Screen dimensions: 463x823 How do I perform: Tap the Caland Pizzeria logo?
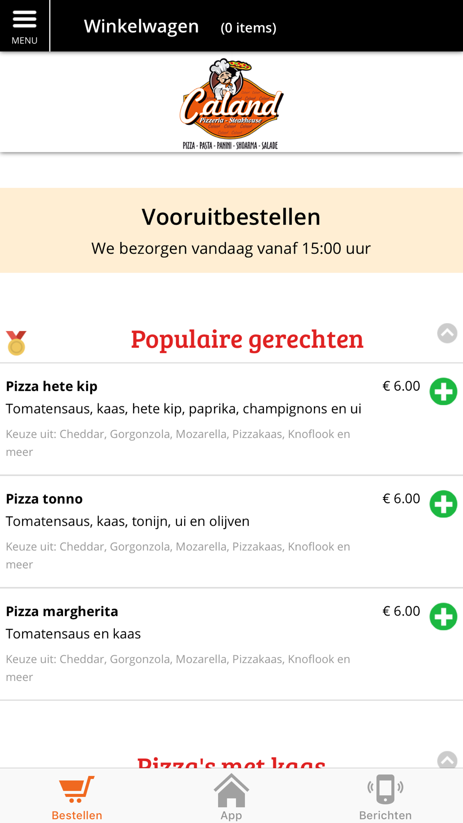pyautogui.click(x=231, y=104)
